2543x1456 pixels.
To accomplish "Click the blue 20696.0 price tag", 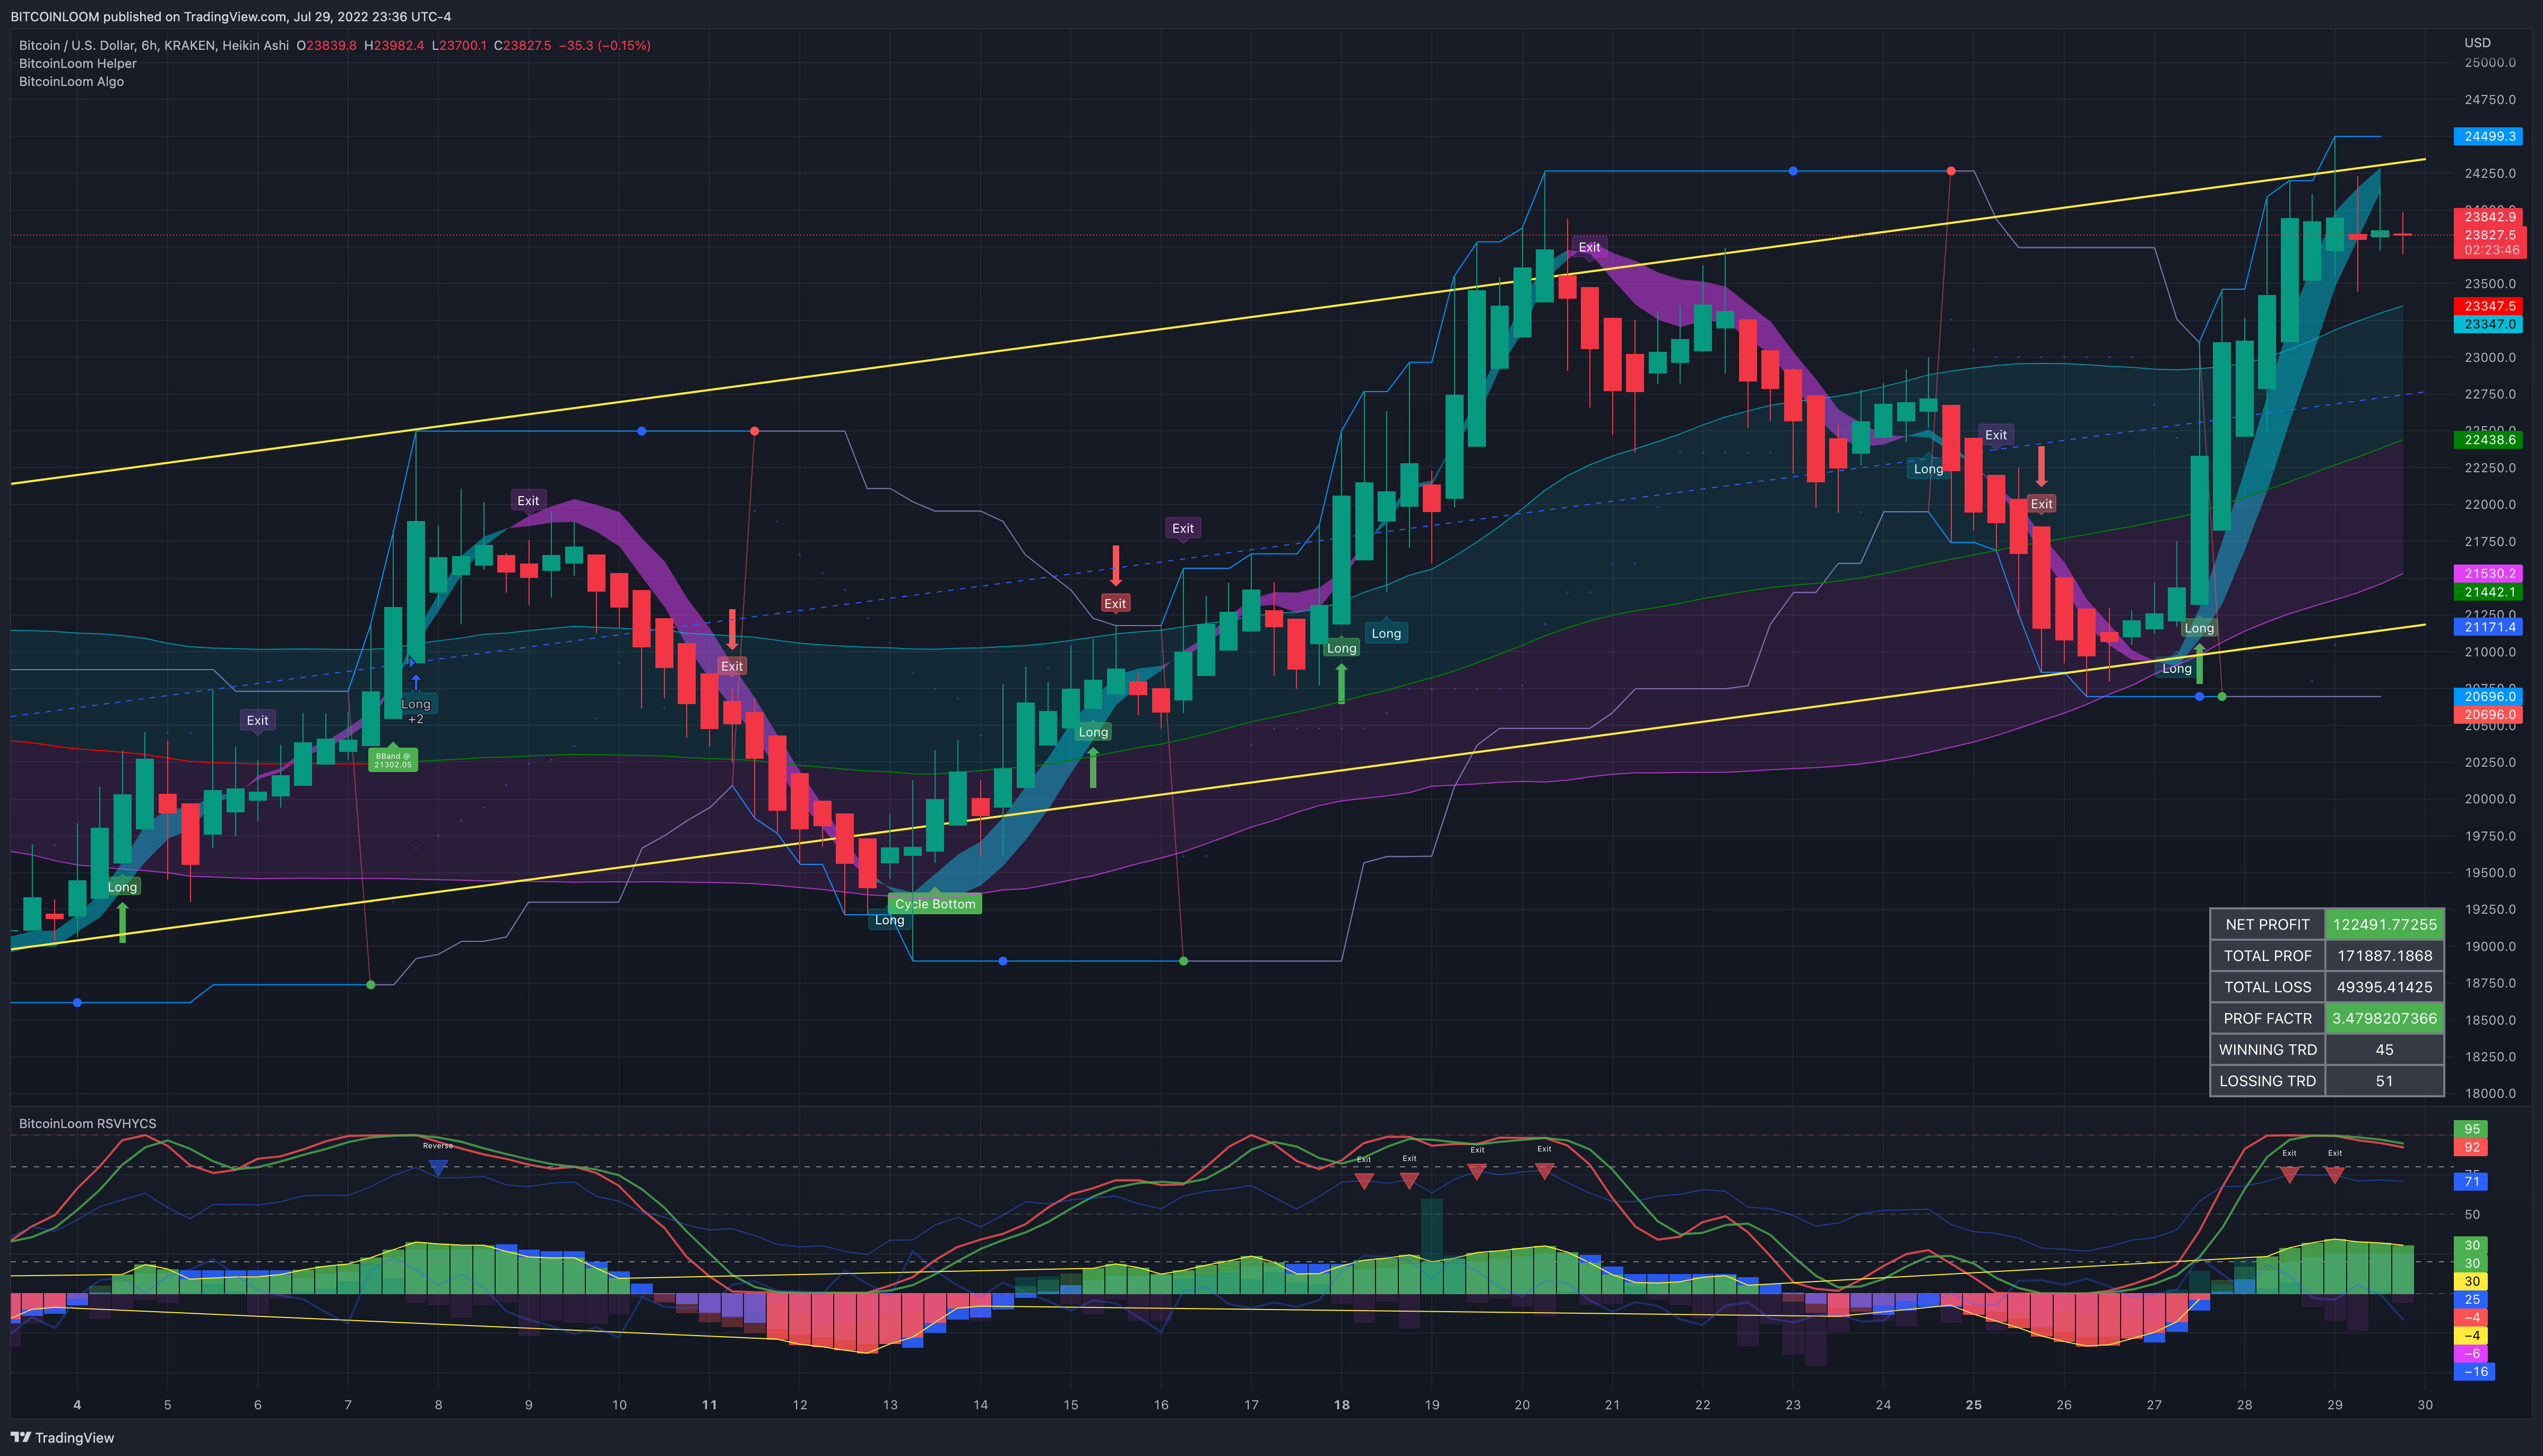I will [2489, 696].
